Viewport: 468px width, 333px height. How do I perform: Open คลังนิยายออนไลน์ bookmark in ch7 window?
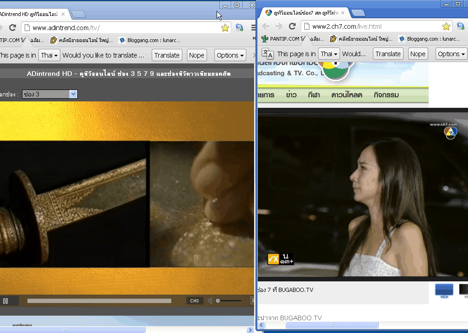tap(361, 39)
